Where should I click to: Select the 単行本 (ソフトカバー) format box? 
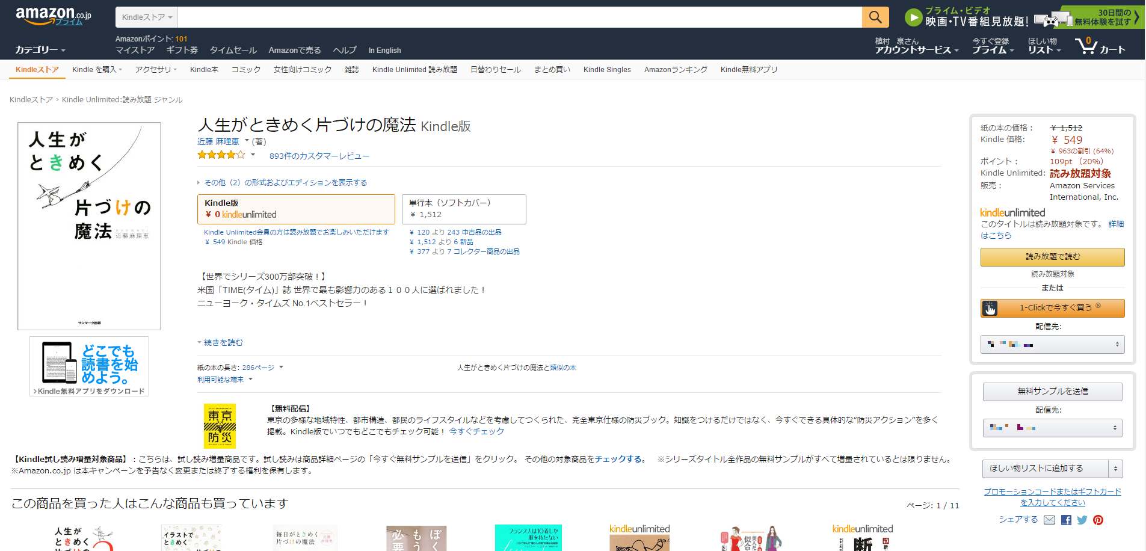(x=464, y=209)
